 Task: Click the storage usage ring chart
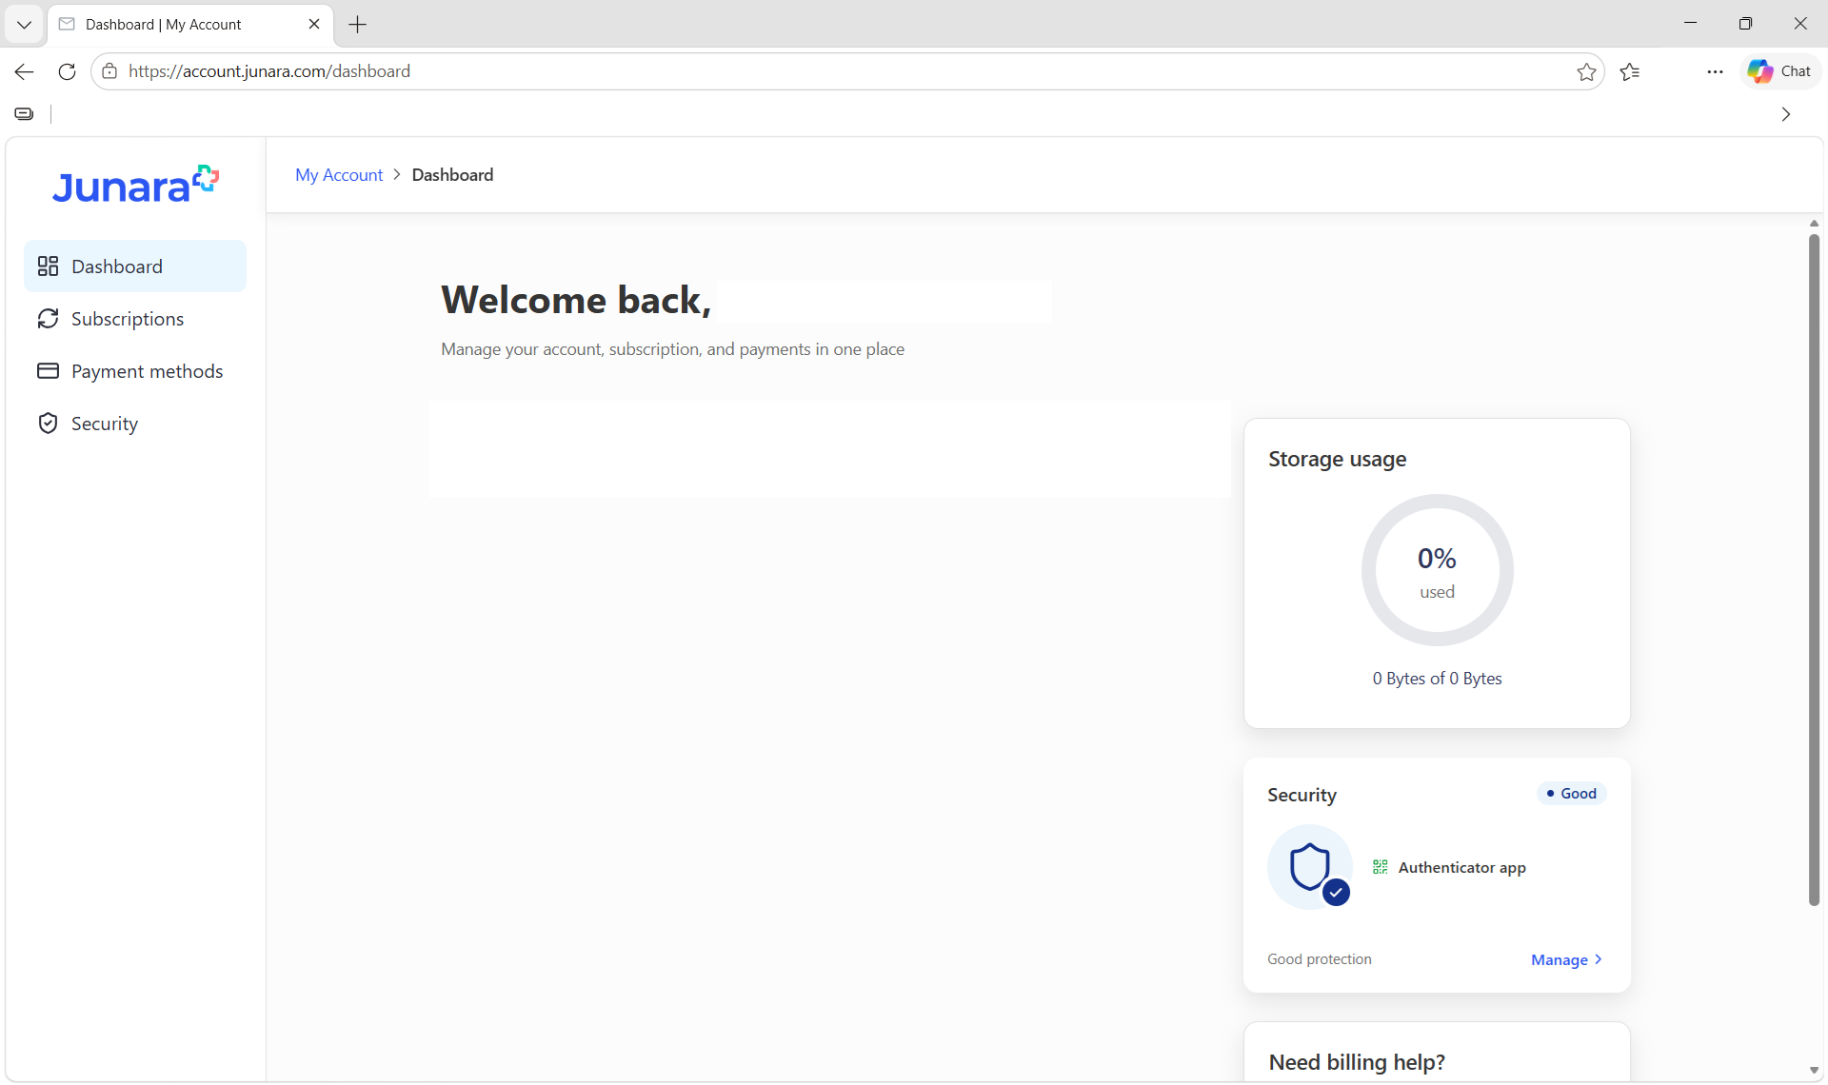(1437, 570)
